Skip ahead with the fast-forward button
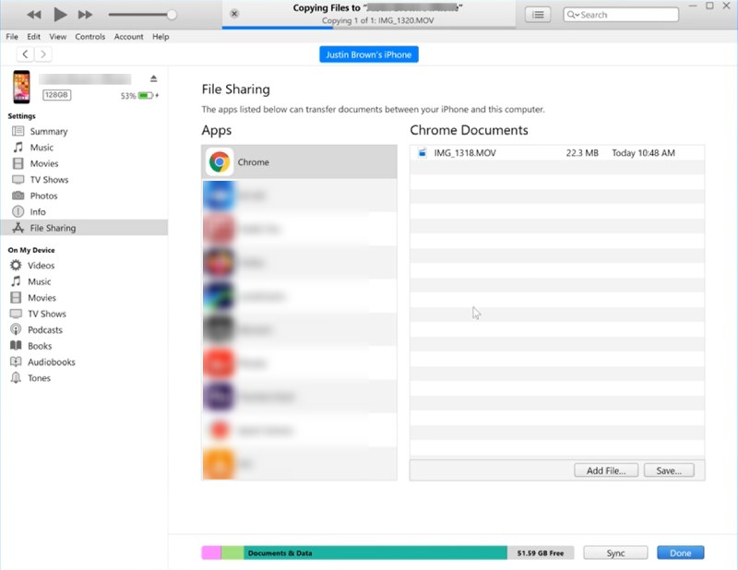 coord(85,15)
